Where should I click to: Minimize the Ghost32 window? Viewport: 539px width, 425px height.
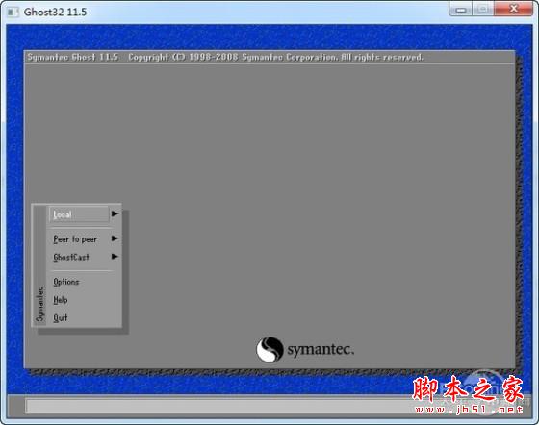click(x=461, y=10)
